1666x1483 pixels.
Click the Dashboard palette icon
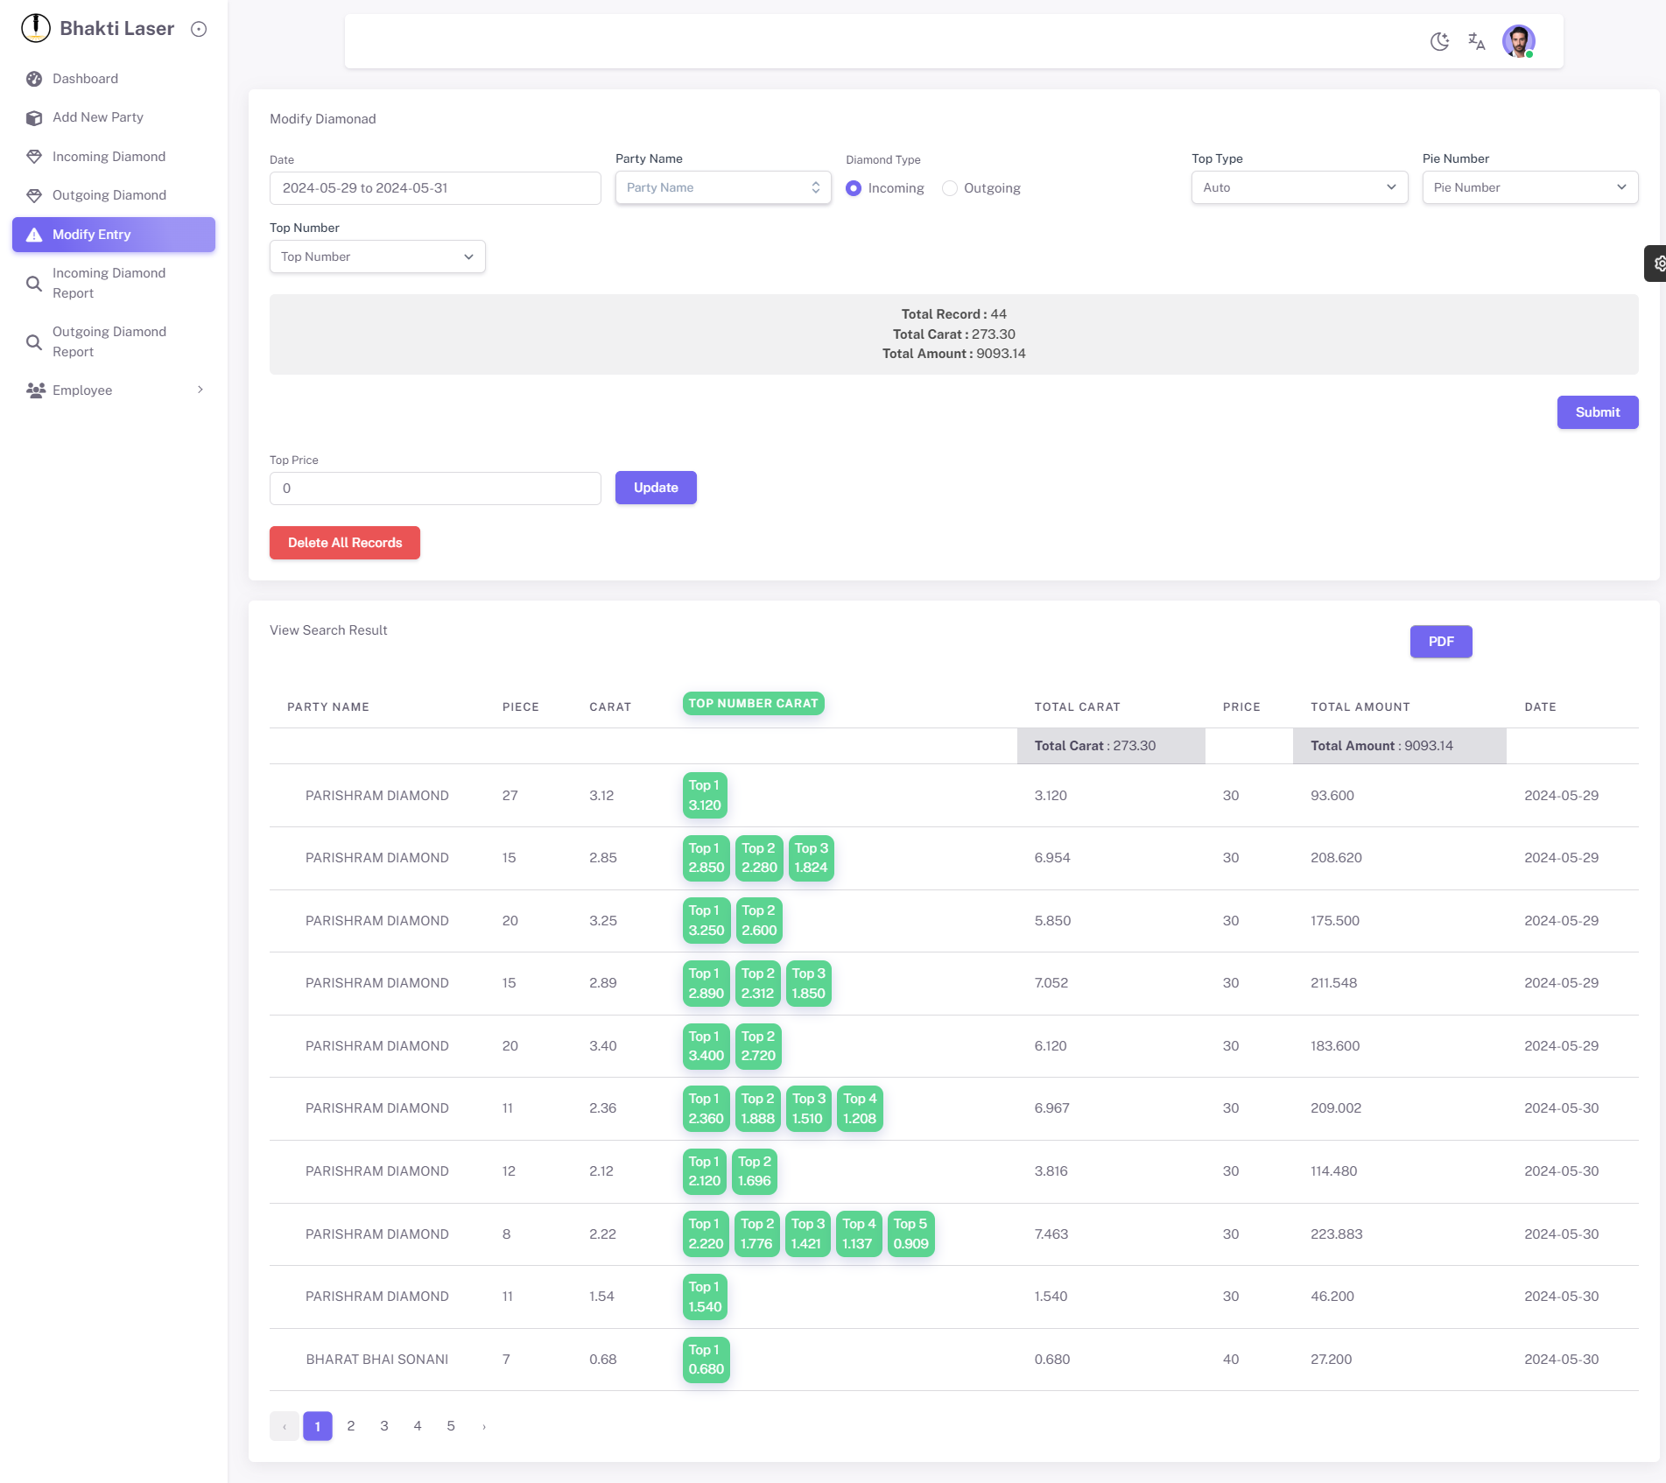[34, 79]
